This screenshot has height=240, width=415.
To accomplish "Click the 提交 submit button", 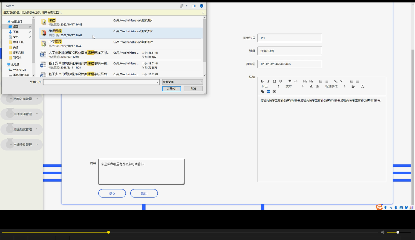I will click(112, 193).
